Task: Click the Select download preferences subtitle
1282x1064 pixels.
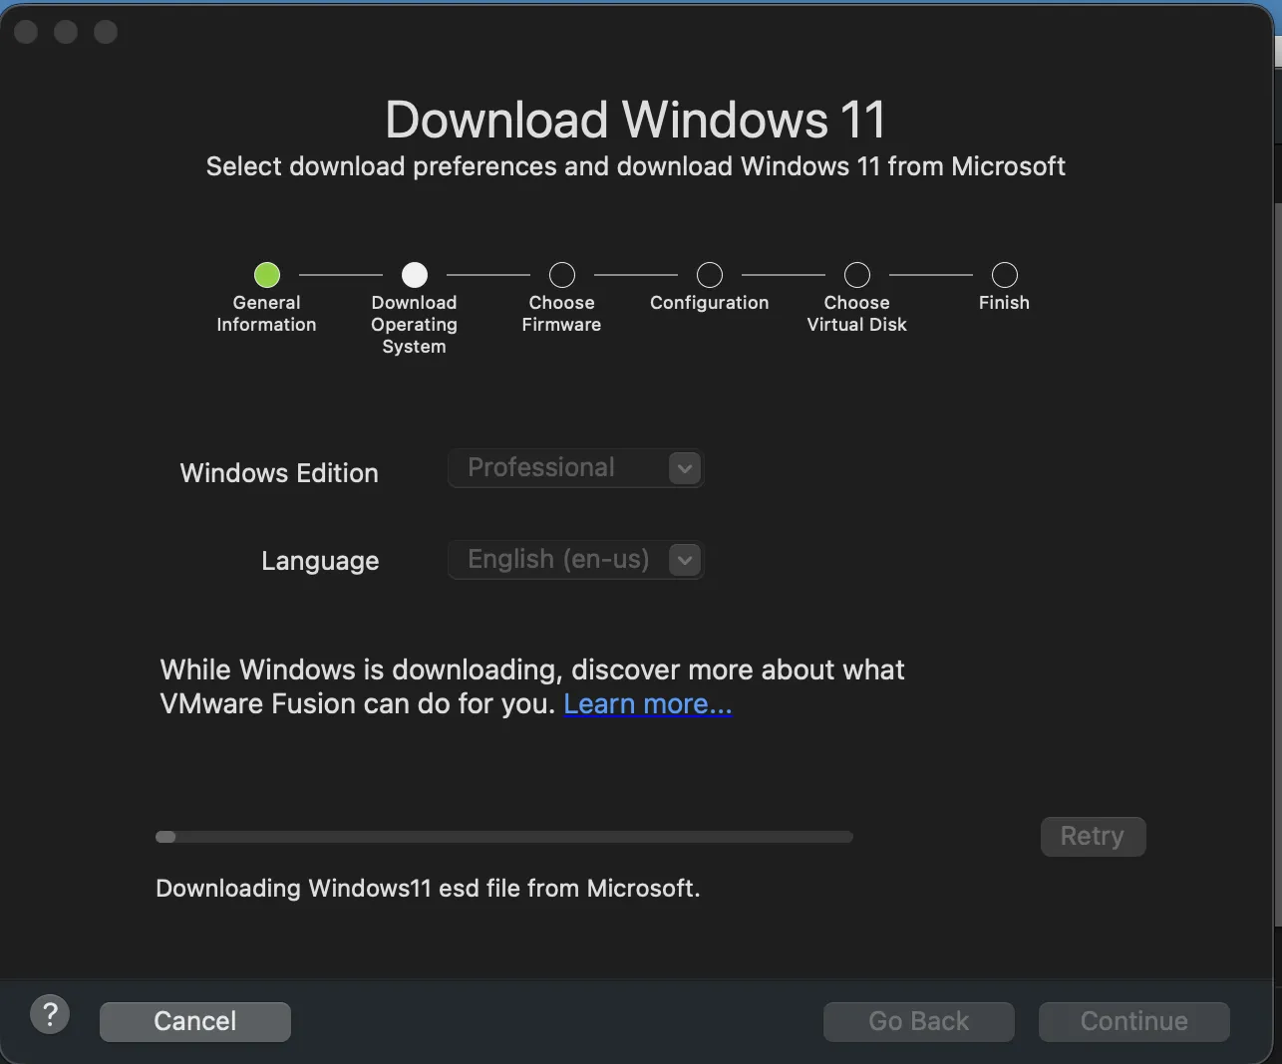Action: click(x=636, y=166)
